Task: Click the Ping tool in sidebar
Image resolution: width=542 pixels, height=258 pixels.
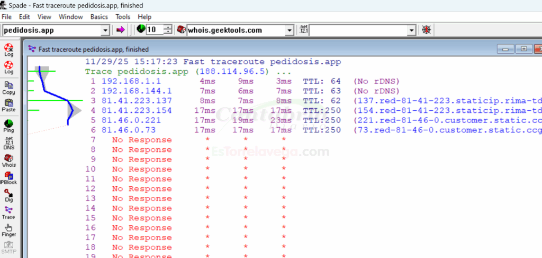Action: pos(8,126)
